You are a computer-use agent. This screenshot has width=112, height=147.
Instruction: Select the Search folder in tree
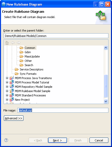coord(29,65)
